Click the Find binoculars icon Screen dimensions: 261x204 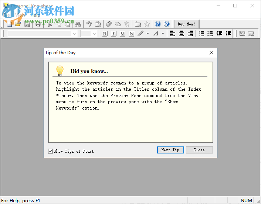(x=78, y=24)
